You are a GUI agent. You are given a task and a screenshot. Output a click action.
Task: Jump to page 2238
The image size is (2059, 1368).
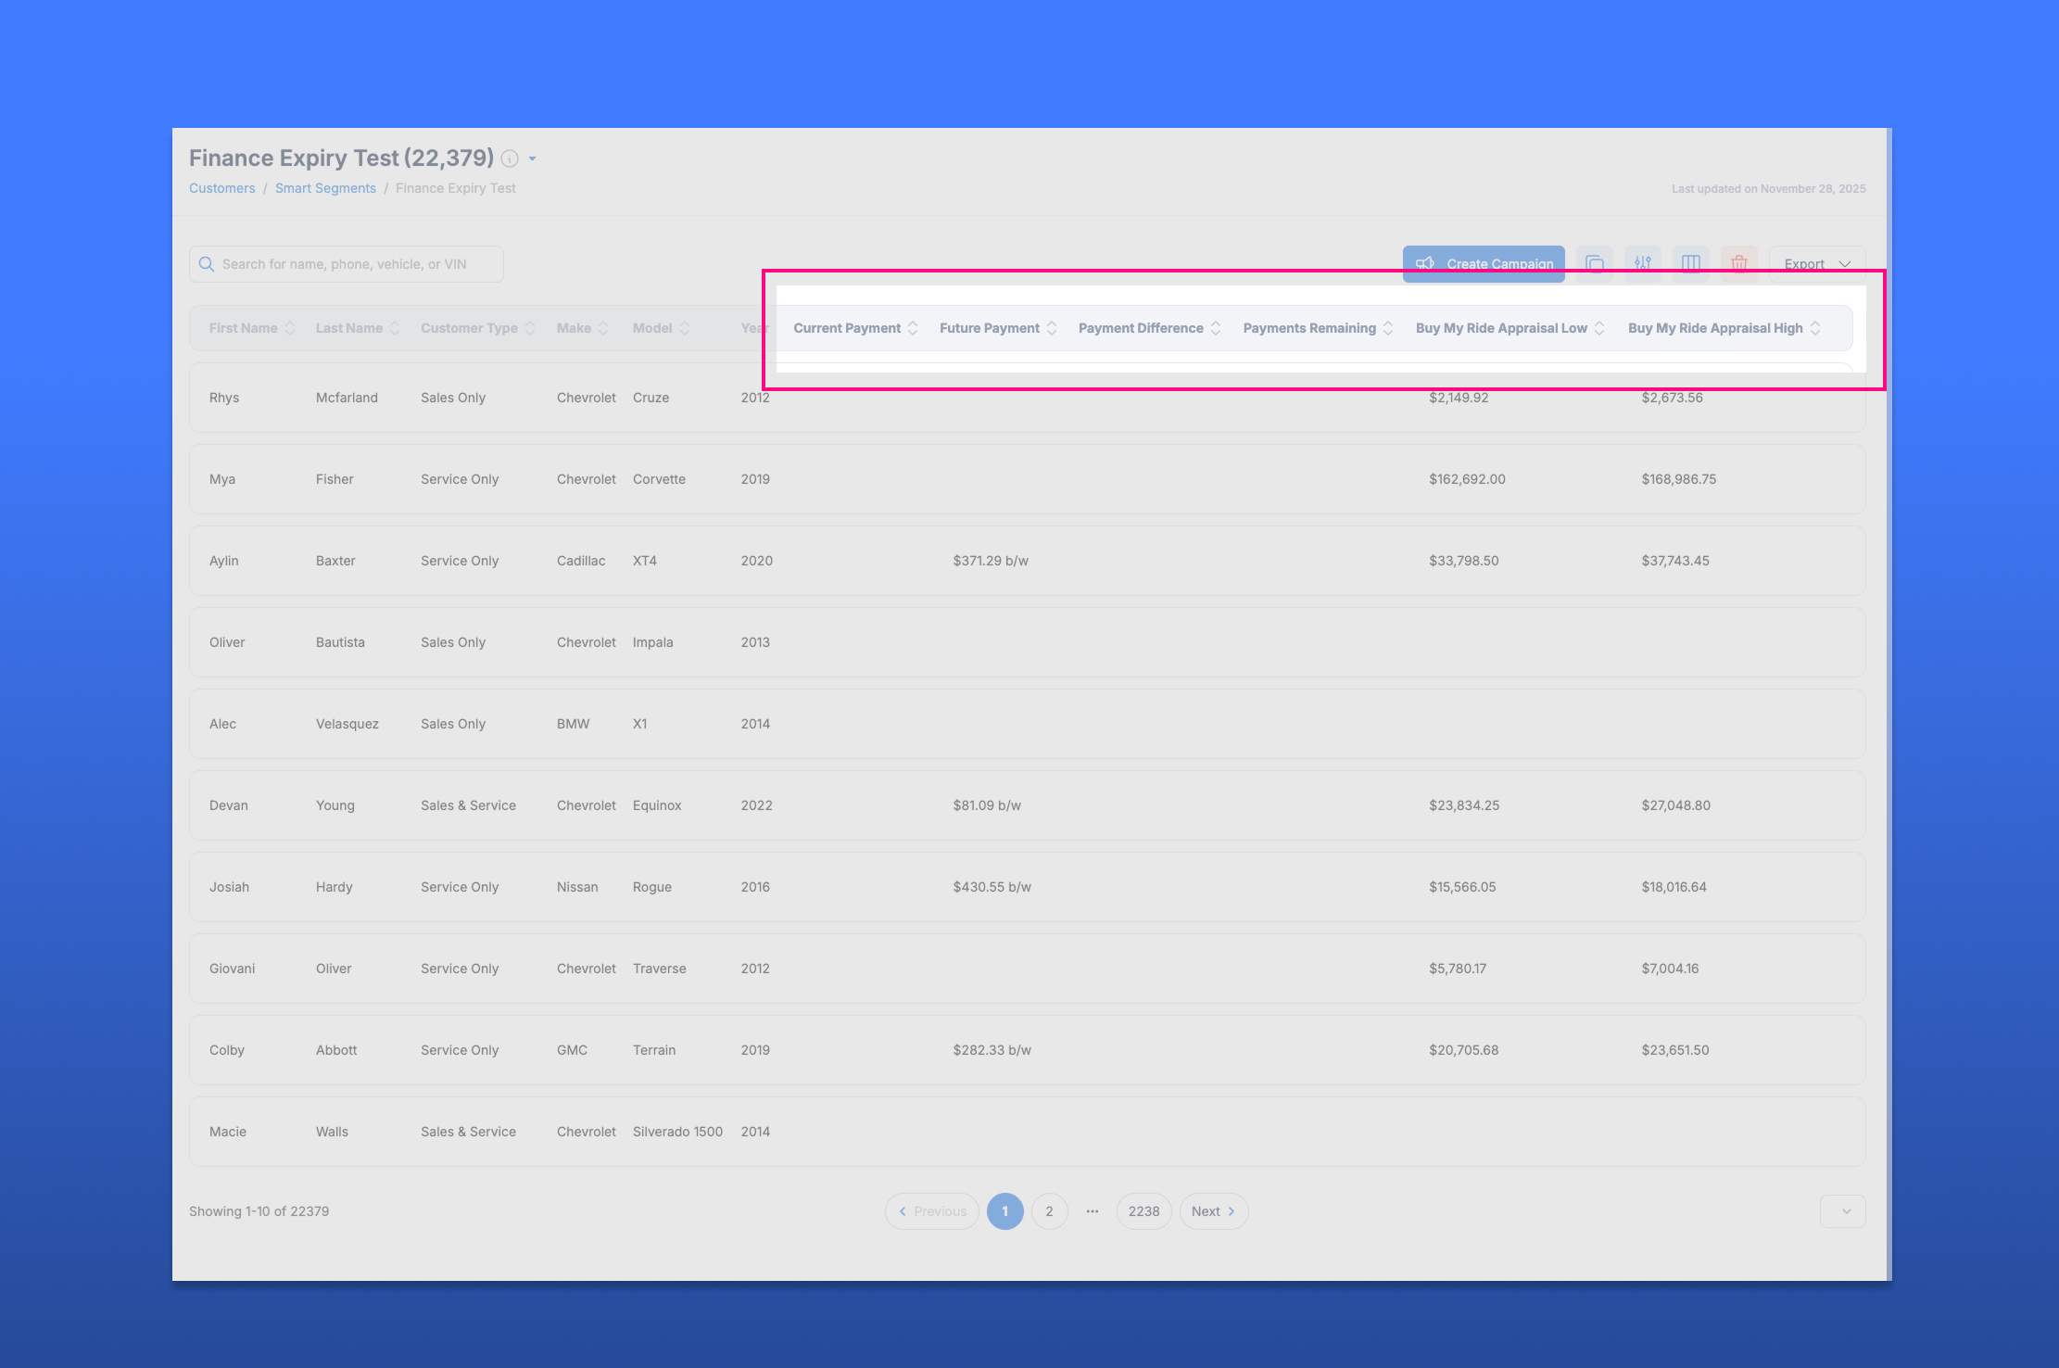coord(1143,1211)
